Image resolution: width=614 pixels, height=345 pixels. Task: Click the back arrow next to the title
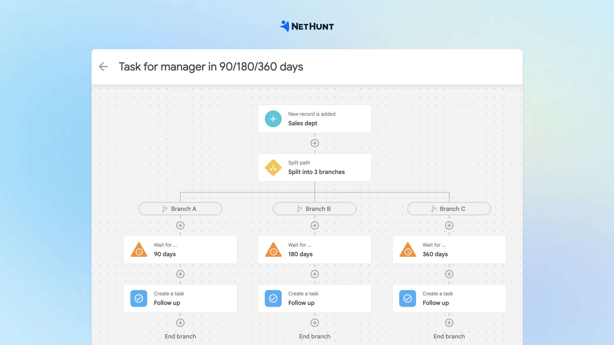click(x=103, y=67)
